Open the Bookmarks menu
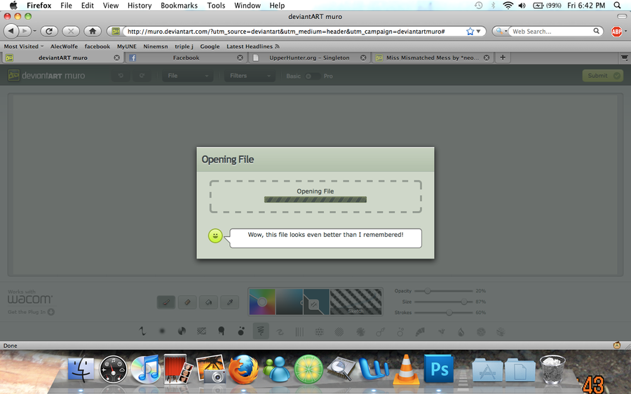The width and height of the screenshot is (631, 394). [179, 5]
